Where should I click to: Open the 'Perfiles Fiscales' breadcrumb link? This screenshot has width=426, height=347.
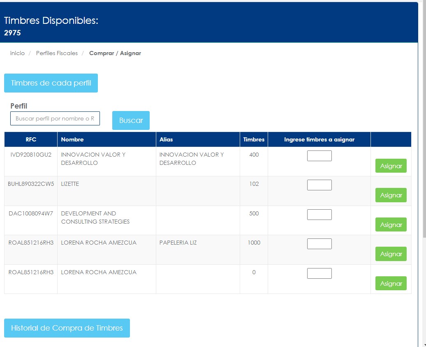tap(57, 53)
